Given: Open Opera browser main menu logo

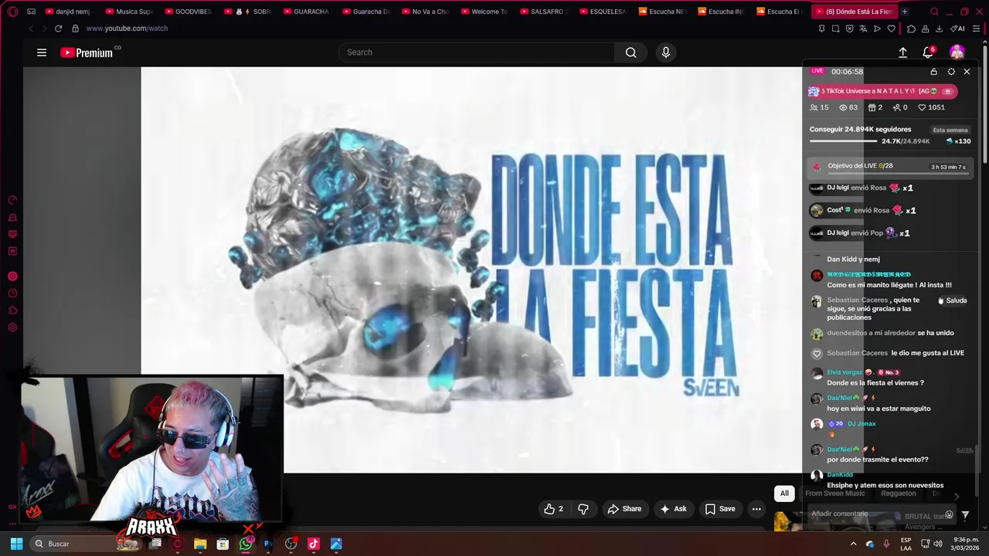Looking at the screenshot, I should pos(12,12).
